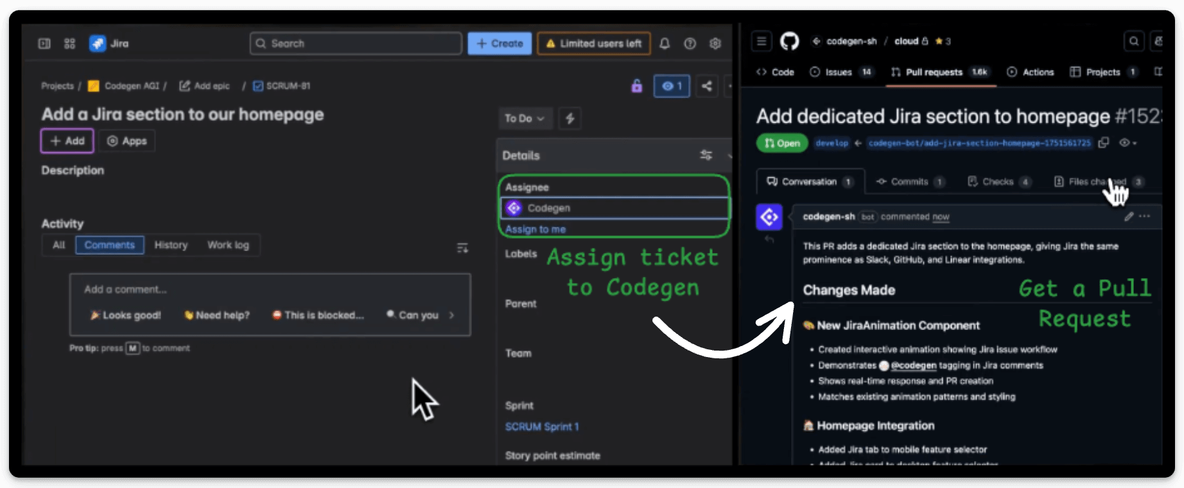This screenshot has width=1184, height=488.
Task: Open the Jira app switcher grid icon
Action: click(x=70, y=44)
